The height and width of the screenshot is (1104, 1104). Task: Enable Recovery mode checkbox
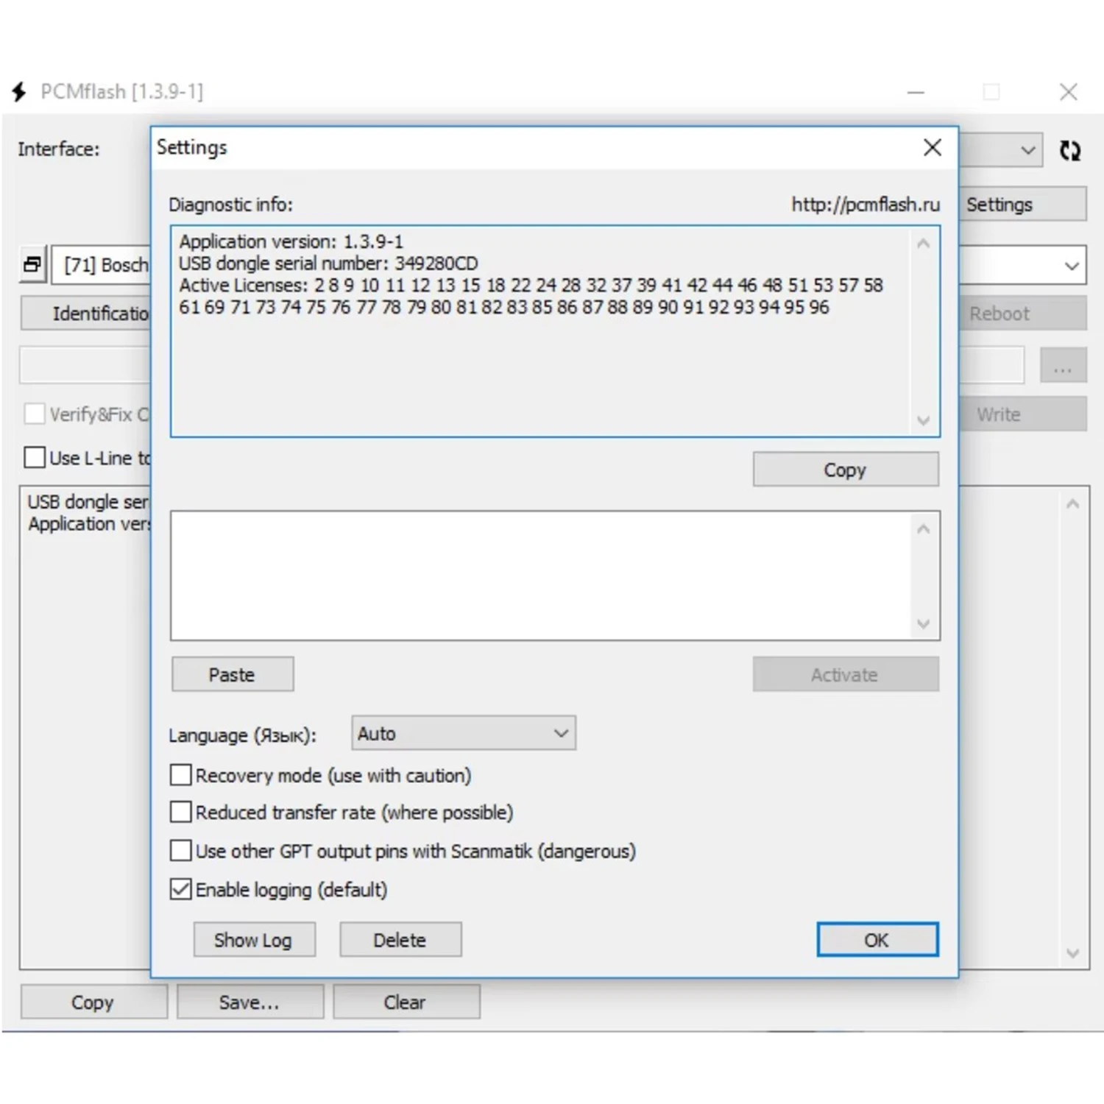tap(180, 774)
